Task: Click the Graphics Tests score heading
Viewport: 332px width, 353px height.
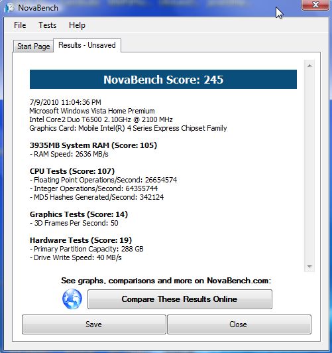Action: tap(79, 214)
